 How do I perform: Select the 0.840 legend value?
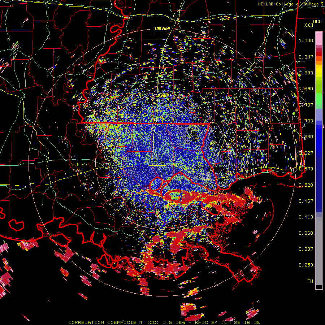tap(306, 89)
